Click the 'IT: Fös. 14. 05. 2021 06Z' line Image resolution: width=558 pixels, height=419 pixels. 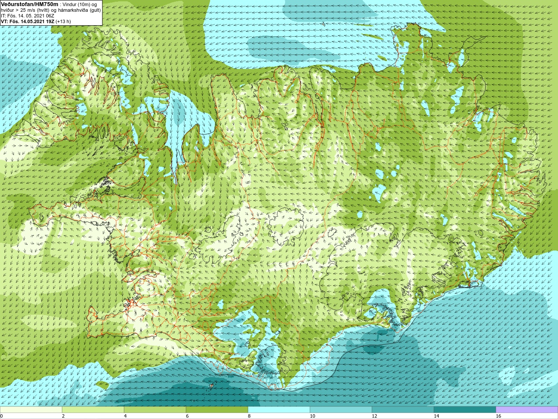tap(27, 16)
